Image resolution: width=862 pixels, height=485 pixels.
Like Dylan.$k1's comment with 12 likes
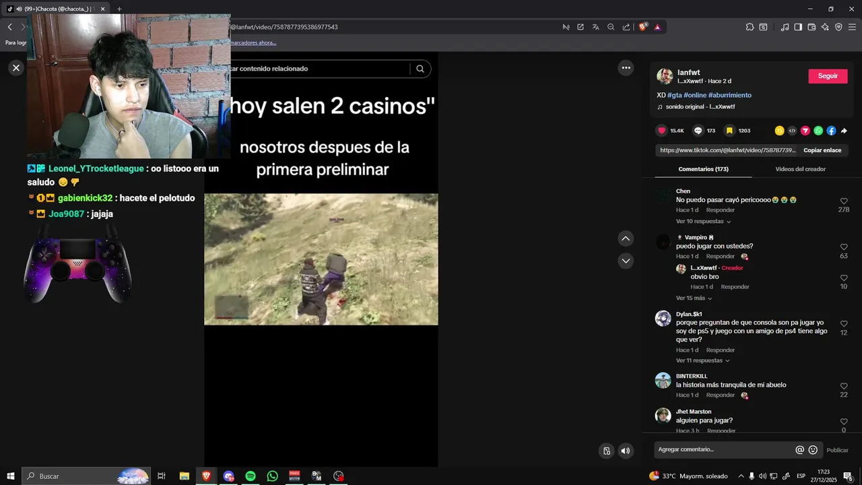click(844, 324)
